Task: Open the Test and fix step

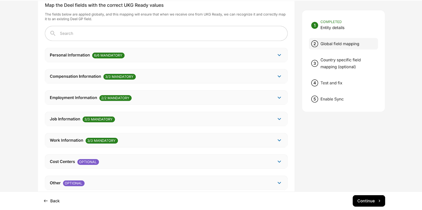Action: (x=331, y=83)
